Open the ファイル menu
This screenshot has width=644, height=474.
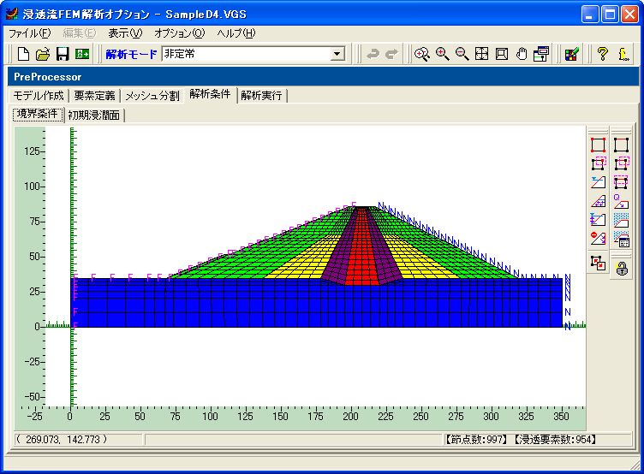point(29,33)
